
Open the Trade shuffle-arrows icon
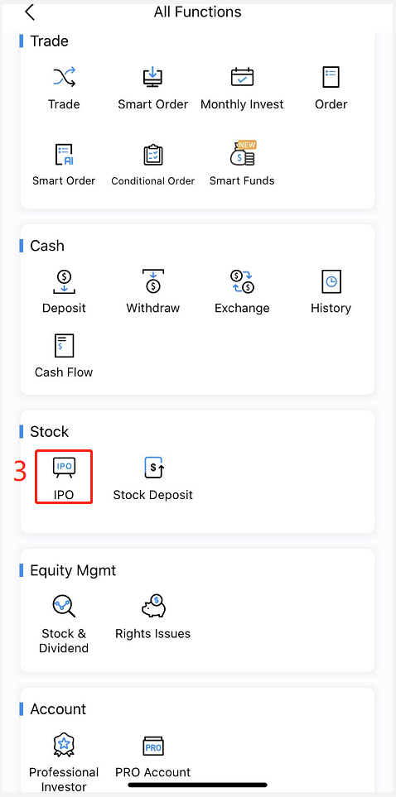(64, 77)
